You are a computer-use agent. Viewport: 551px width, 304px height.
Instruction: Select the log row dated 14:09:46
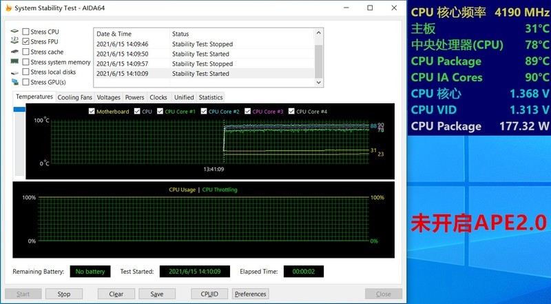click(x=204, y=44)
